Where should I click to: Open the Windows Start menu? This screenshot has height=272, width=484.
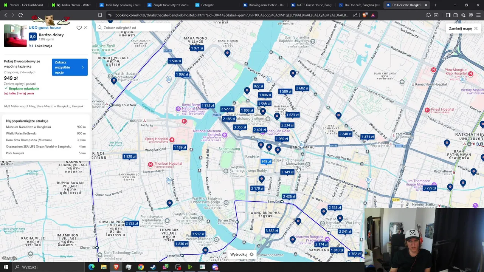click(x=6, y=267)
